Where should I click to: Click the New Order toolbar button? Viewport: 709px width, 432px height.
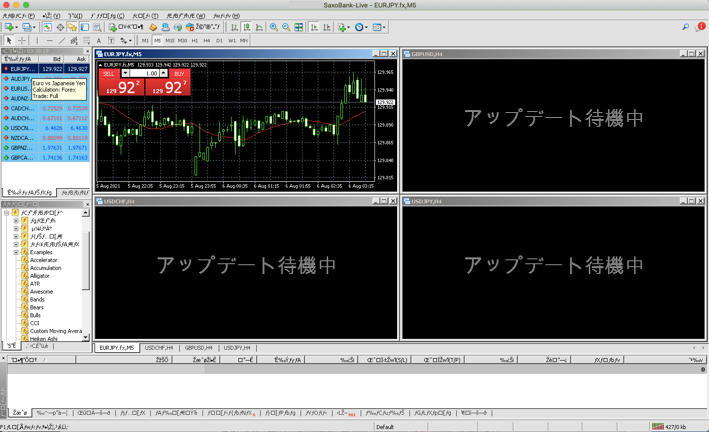click(x=126, y=27)
